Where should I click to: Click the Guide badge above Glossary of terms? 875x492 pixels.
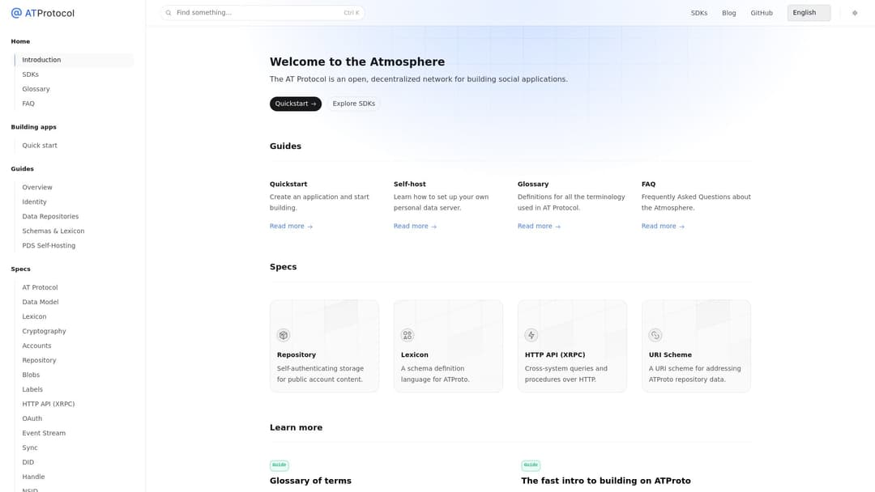point(279,464)
